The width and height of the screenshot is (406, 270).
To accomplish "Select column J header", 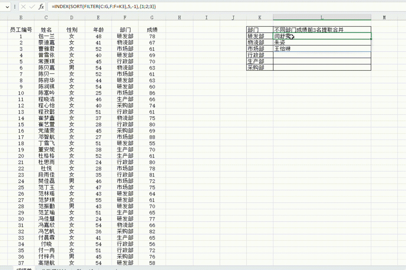I will (x=233, y=18).
